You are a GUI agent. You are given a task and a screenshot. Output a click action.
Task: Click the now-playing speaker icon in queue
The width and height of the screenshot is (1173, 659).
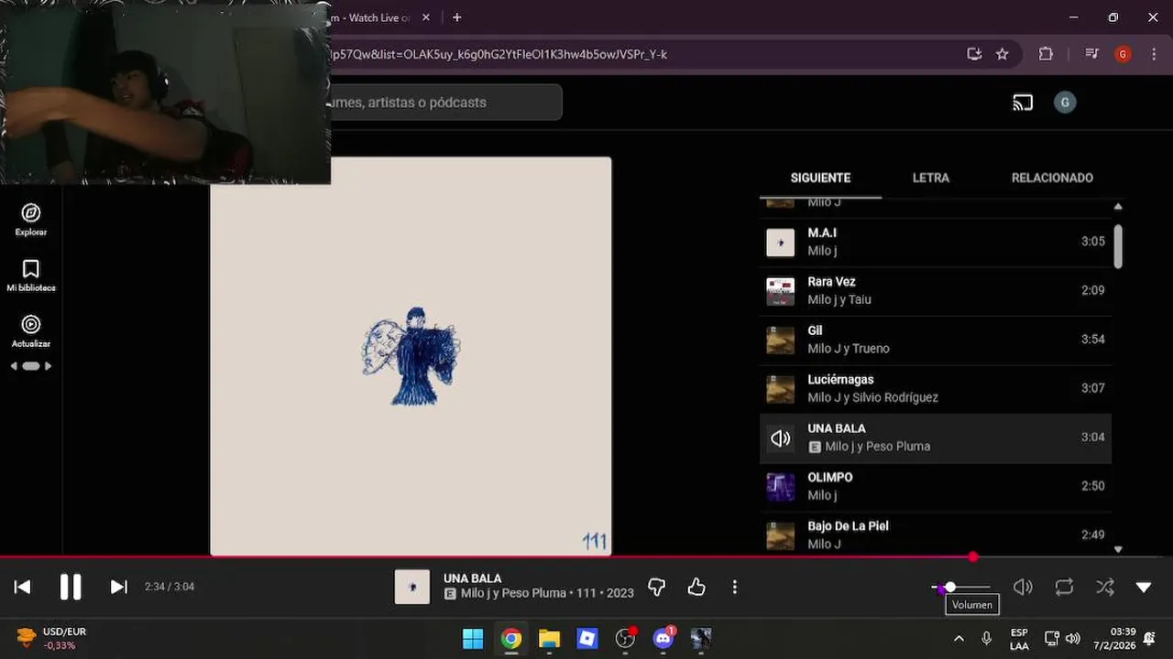pyautogui.click(x=780, y=438)
